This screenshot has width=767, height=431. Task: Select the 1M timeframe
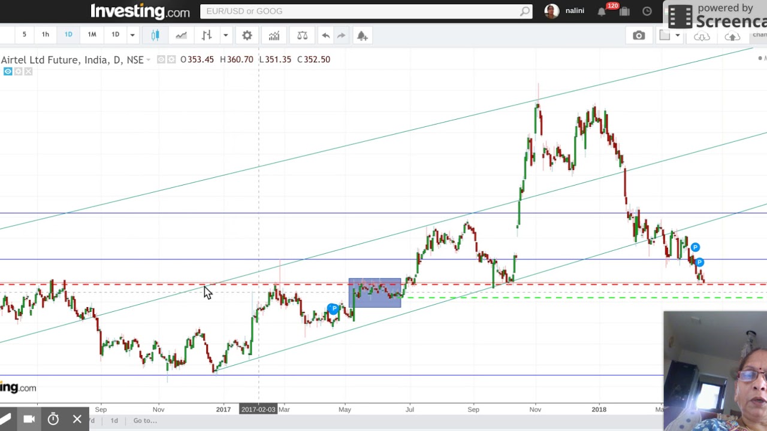[92, 35]
